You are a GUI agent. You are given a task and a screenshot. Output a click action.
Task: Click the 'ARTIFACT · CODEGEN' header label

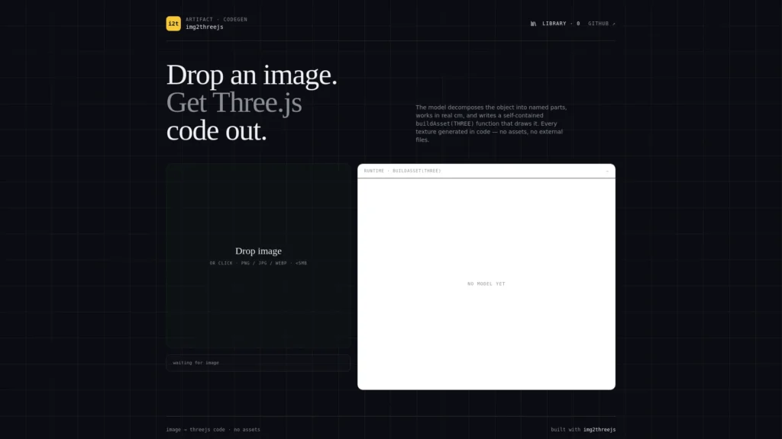[216, 19]
